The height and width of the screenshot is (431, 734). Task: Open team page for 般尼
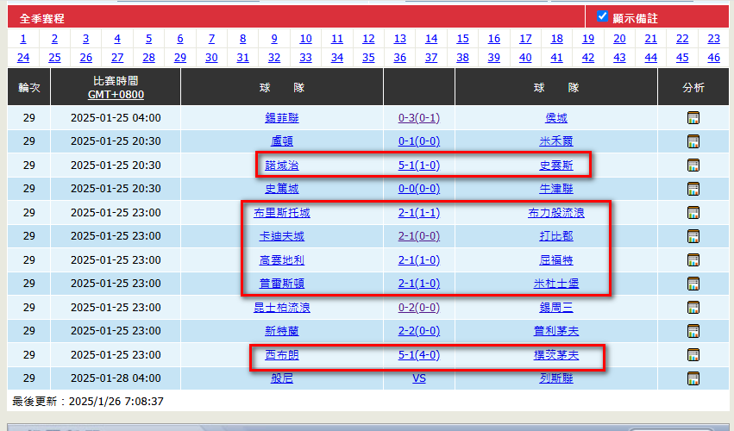(x=282, y=378)
